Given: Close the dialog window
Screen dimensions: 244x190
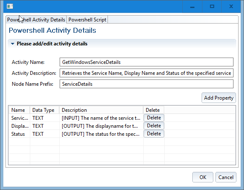Looking at the screenshot, I should [x=231, y=7].
